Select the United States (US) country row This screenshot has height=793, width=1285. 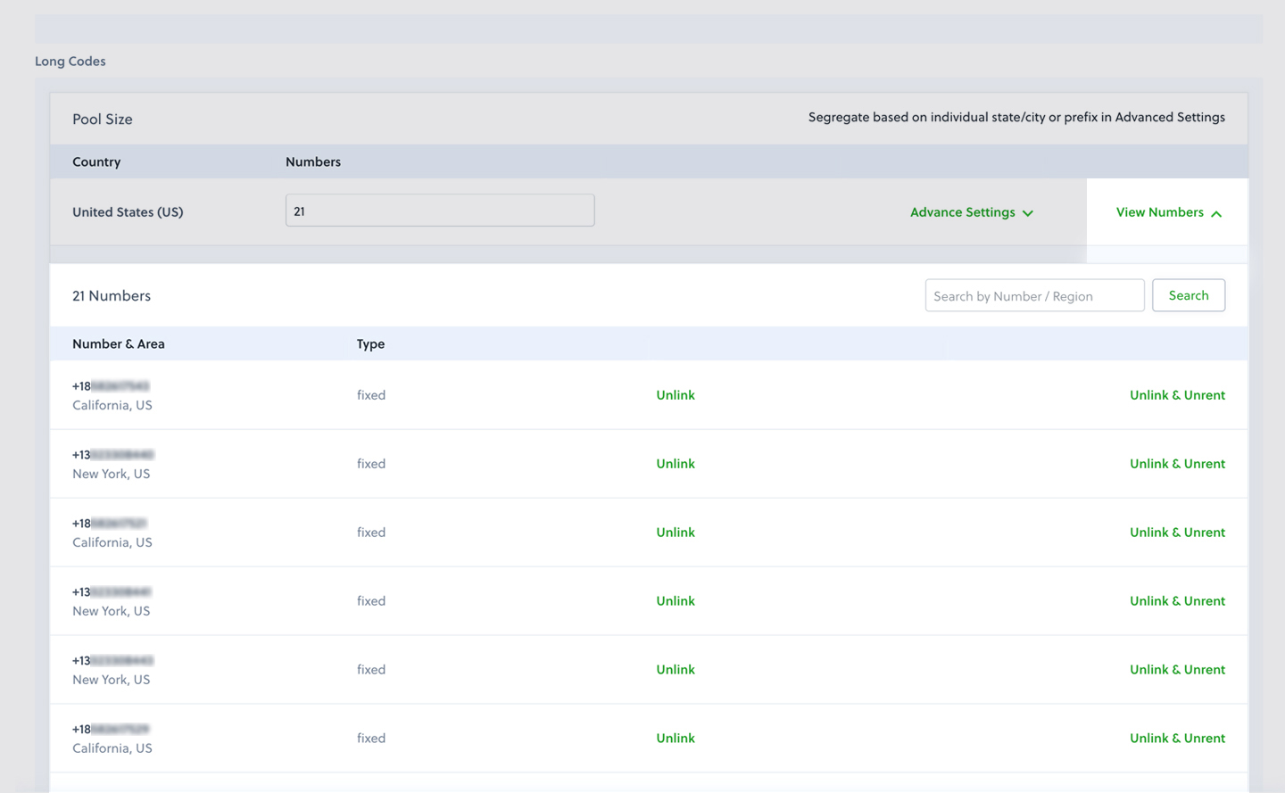point(128,212)
